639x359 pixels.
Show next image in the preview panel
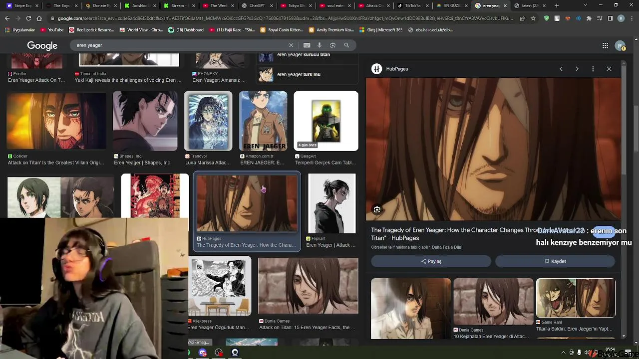(x=577, y=69)
